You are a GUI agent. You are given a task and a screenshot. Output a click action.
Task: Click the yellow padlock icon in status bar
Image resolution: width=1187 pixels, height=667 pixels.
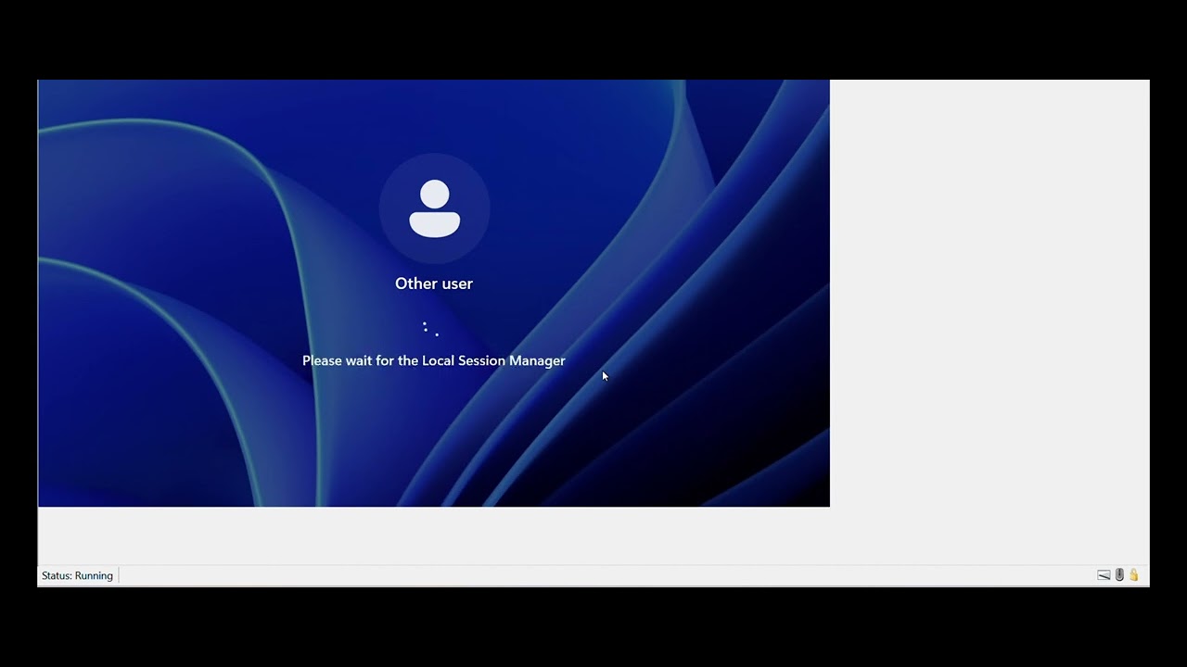[x=1133, y=575]
